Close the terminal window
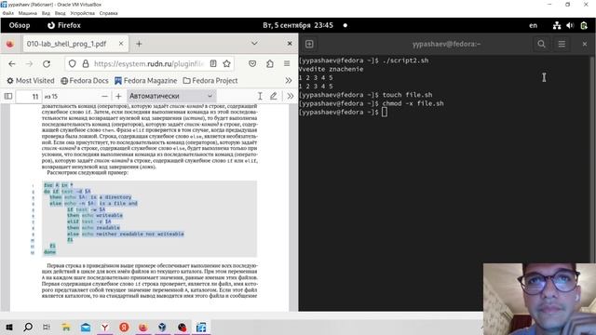Viewport: 596px width, 335px height. (585, 44)
